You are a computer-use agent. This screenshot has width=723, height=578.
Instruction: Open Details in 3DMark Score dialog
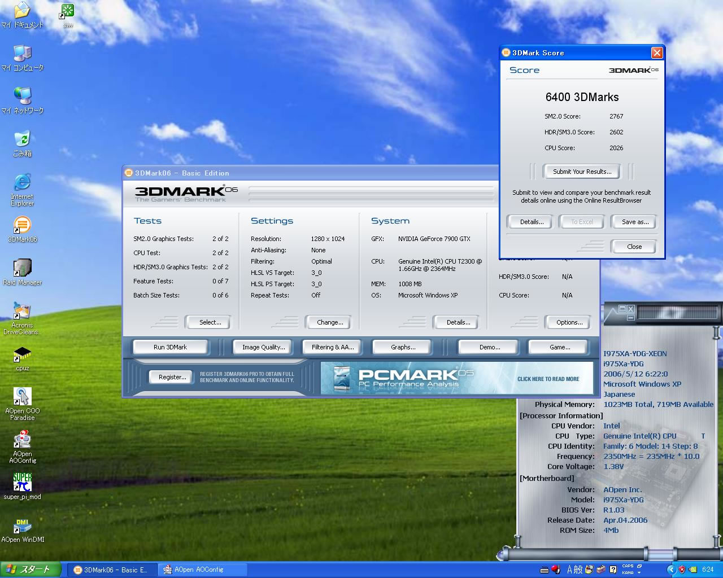pos(532,222)
